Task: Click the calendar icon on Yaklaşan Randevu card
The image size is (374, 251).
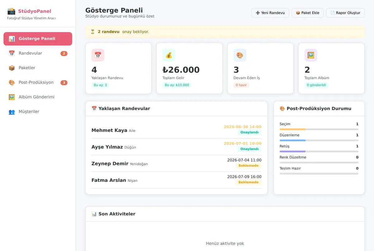Action: (98, 55)
